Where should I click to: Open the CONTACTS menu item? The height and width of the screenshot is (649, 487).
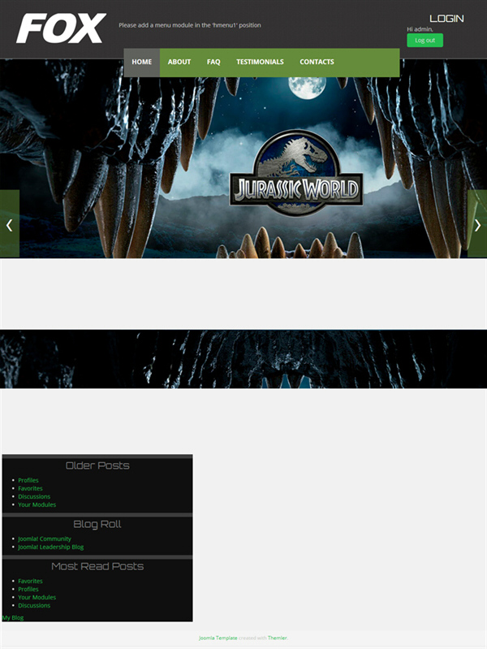[x=317, y=62]
